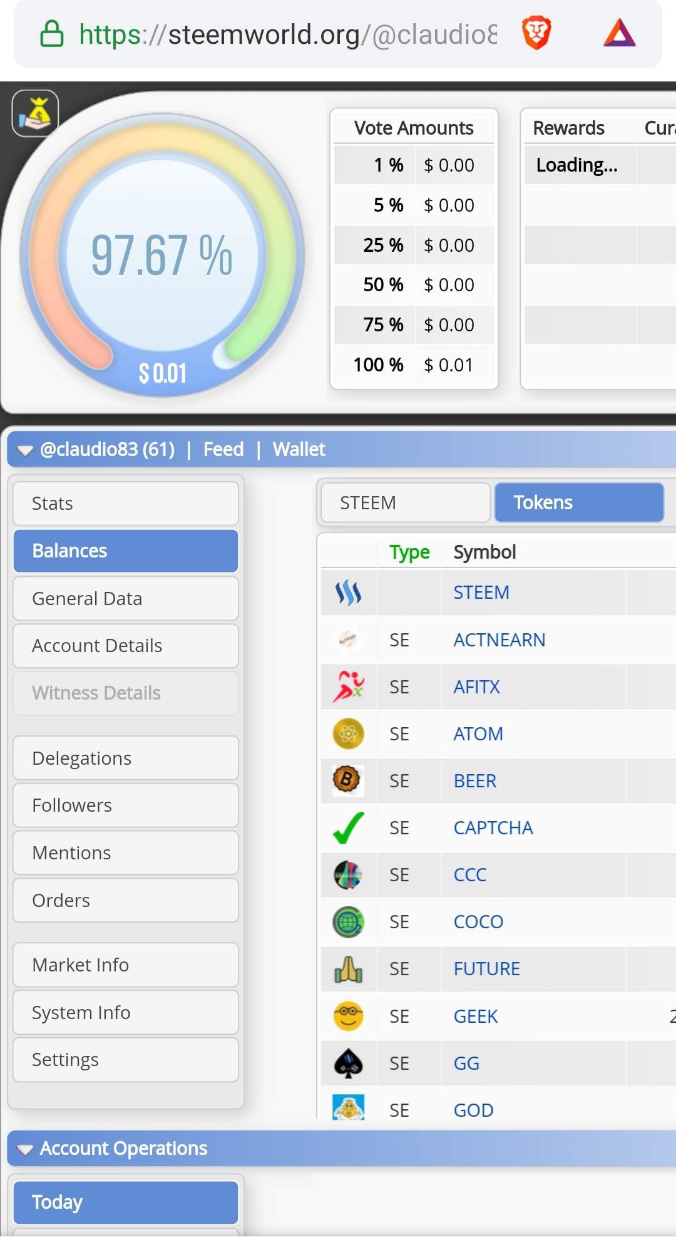Click the CAPTCHA green checkmark icon

tap(349, 827)
